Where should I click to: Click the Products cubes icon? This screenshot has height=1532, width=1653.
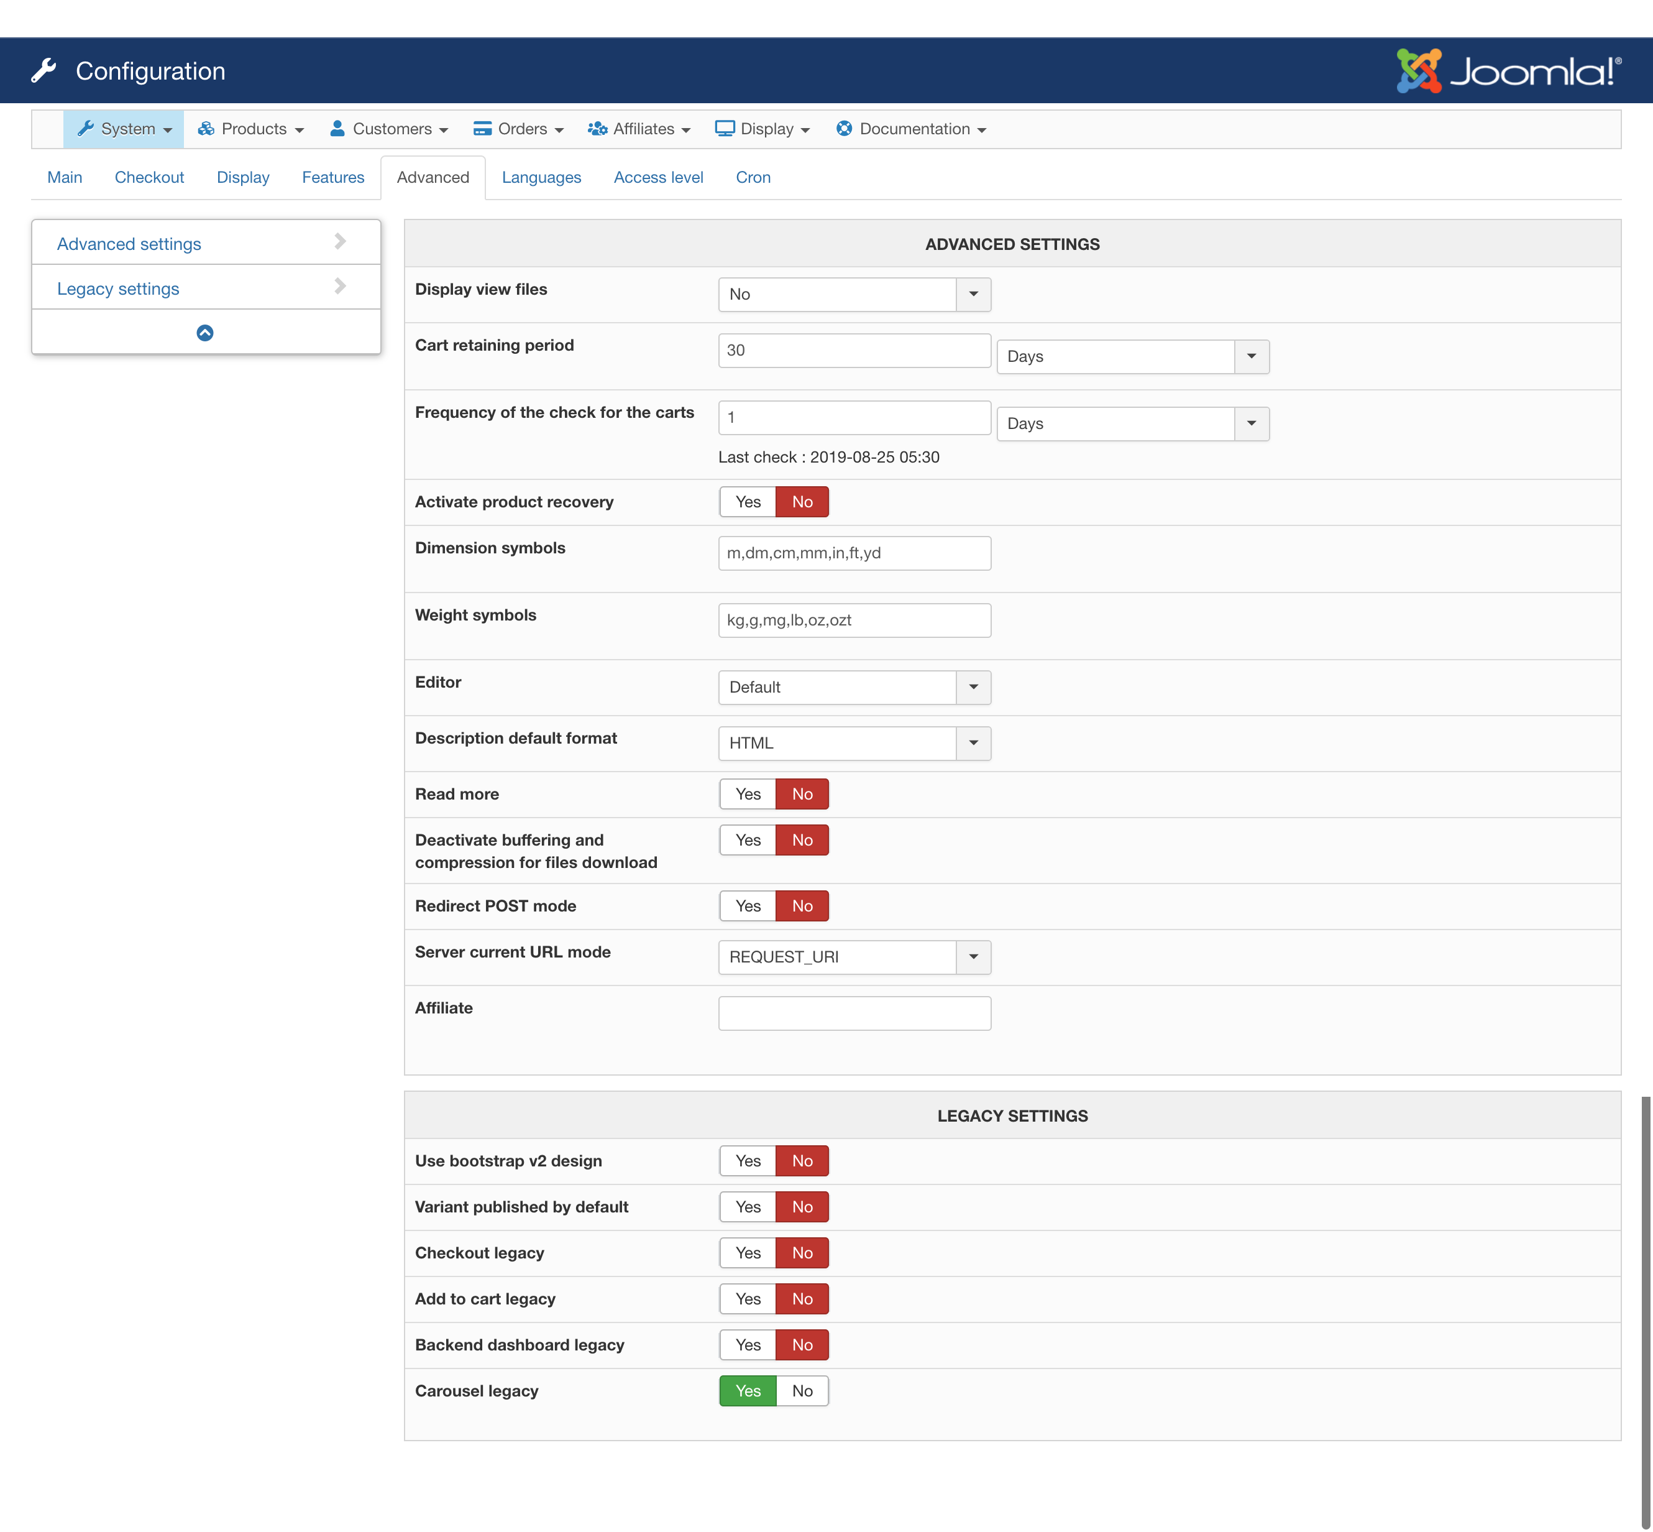point(206,129)
